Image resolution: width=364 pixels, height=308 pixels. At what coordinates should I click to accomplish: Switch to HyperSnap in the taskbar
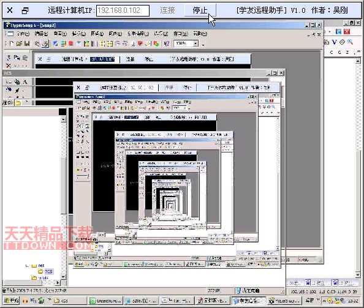(x=285, y=301)
